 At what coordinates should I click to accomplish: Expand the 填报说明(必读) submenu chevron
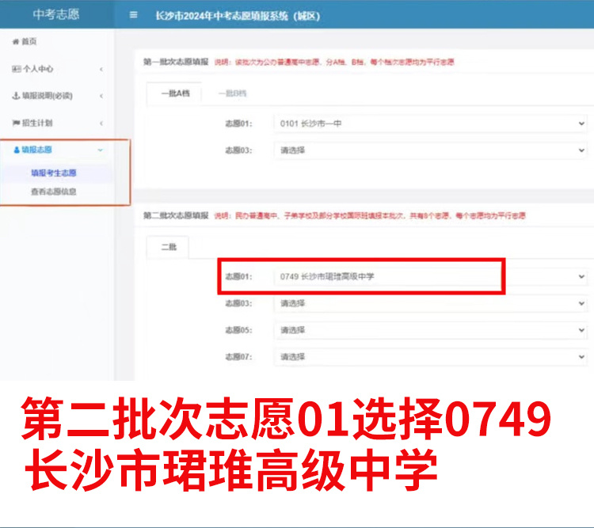101,97
